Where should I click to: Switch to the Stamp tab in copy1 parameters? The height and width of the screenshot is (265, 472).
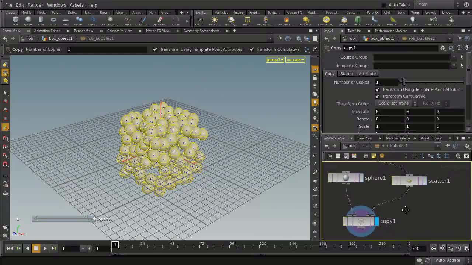point(346,74)
